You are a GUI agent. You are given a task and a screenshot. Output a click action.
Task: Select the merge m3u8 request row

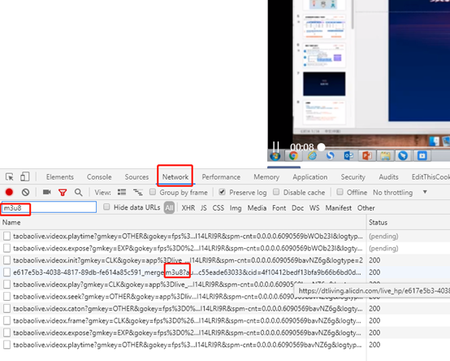(x=183, y=272)
